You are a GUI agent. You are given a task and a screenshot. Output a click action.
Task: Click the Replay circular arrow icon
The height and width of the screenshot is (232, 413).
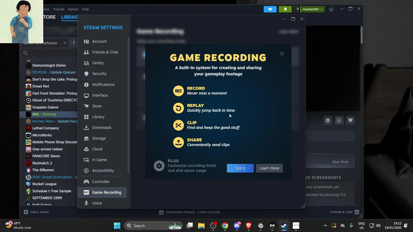coord(178,108)
